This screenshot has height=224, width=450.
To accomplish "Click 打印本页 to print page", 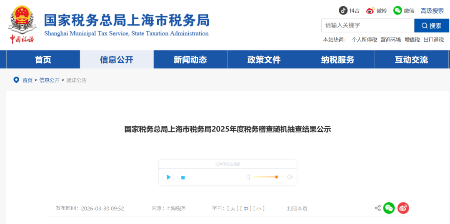I will 297,209.
